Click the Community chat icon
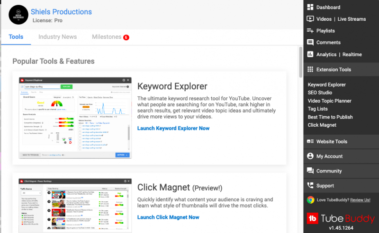Image resolution: width=379 pixels, height=233 pixels. 310,171
